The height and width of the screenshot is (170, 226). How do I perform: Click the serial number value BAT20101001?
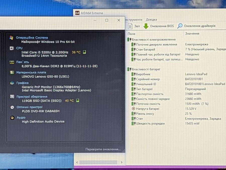tap(194, 79)
